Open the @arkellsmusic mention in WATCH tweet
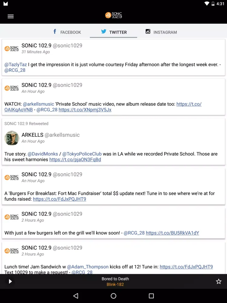The height and width of the screenshot is (303, 227). [38, 104]
